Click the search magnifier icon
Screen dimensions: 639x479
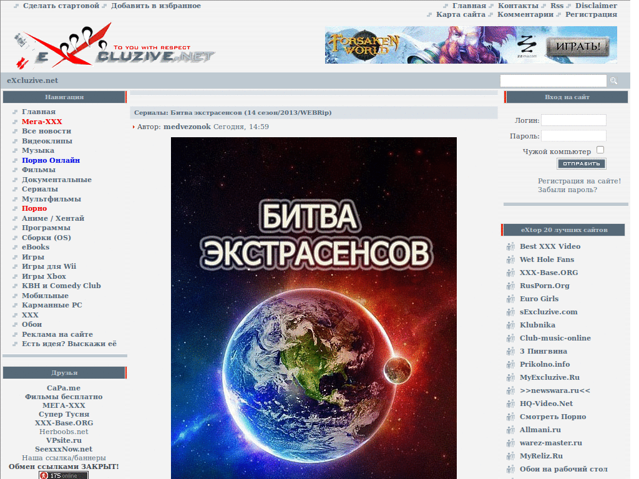pyautogui.click(x=614, y=80)
